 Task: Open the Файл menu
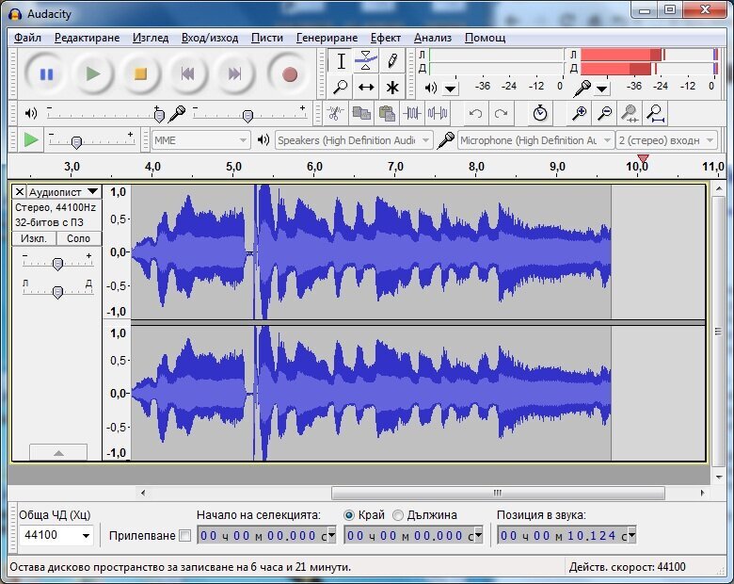27,38
